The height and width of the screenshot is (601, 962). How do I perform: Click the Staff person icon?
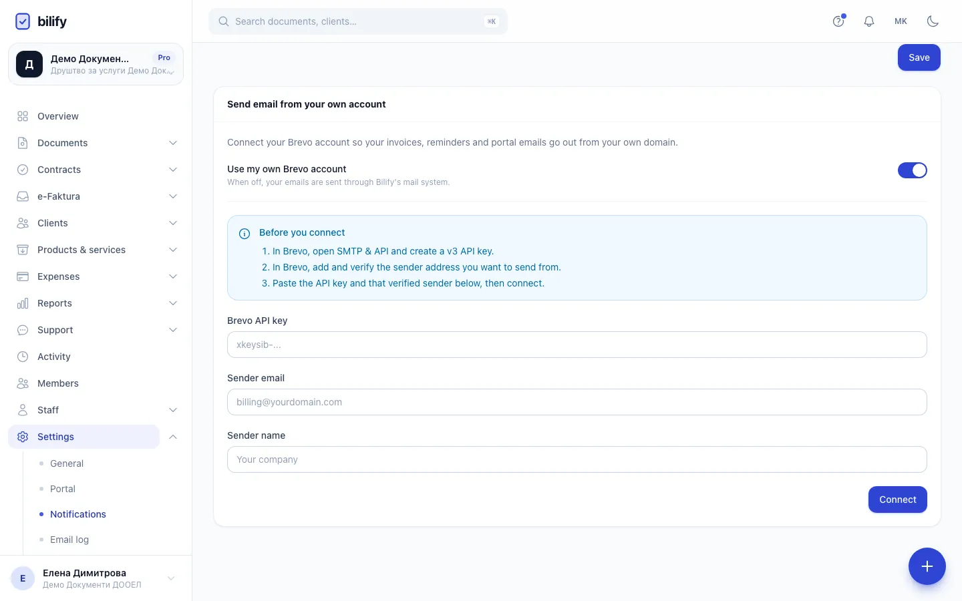pyautogui.click(x=23, y=410)
